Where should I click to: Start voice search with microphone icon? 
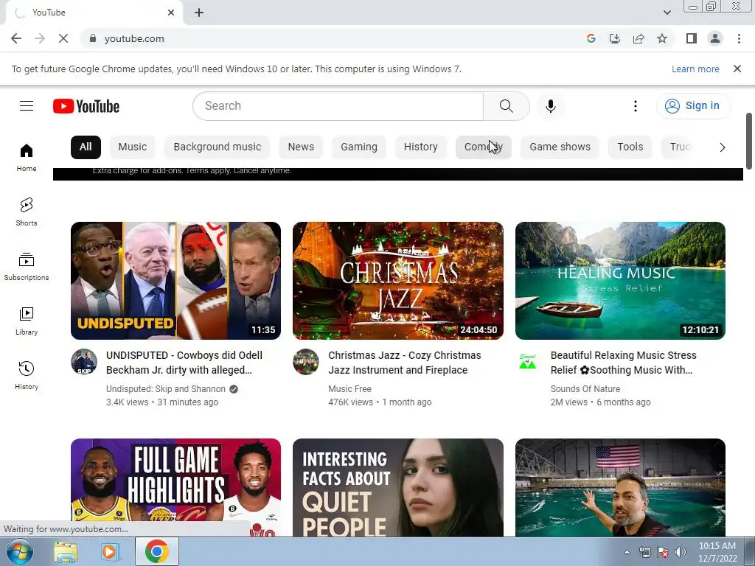click(550, 106)
